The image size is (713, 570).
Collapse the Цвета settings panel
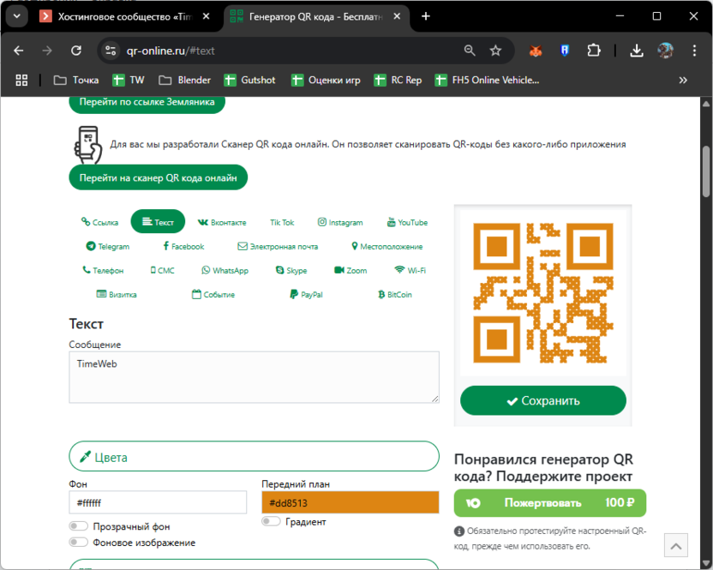pos(254,456)
